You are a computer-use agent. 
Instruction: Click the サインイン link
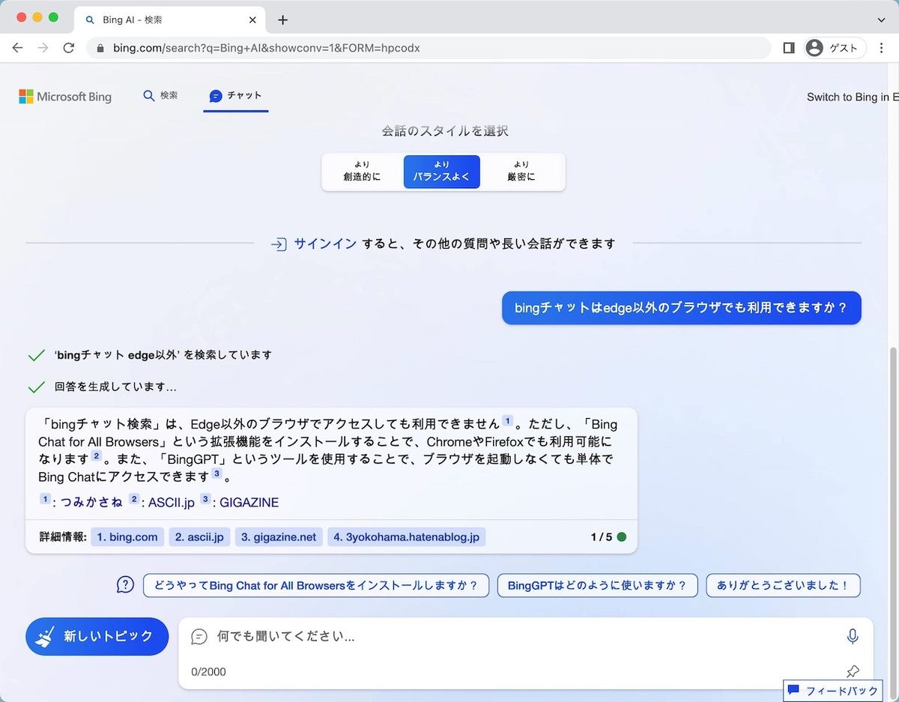(325, 243)
